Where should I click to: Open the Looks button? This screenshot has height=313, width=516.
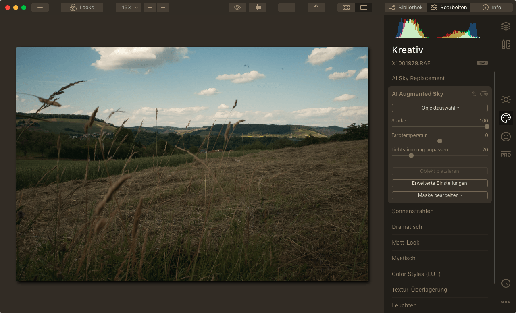coord(82,8)
